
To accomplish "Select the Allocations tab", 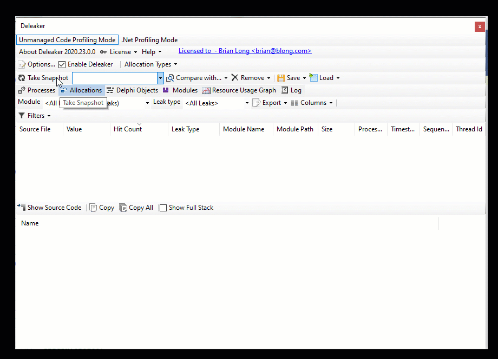I will click(x=82, y=90).
